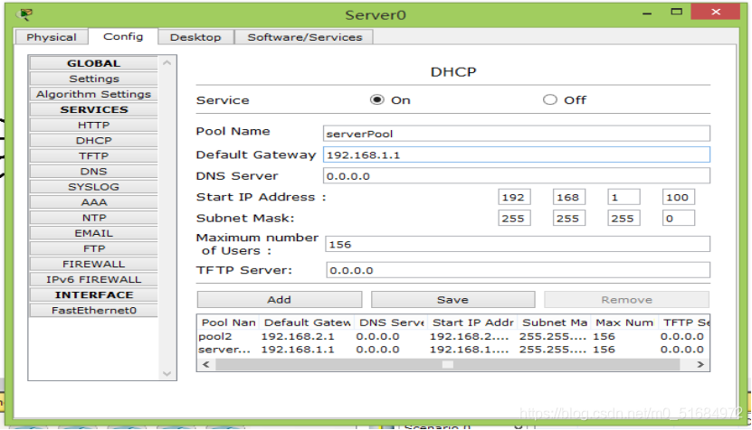Click Subnet Mask third octet field
This screenshot has height=430, width=752.
click(623, 218)
